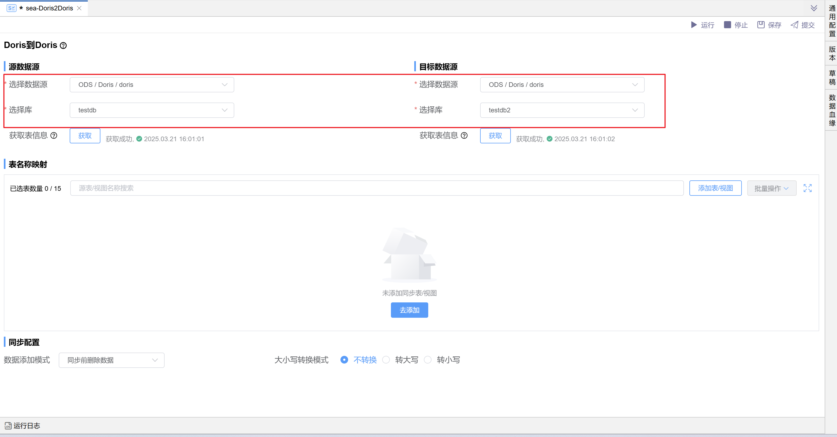Click double-chevron collapse icon at top right
Screen dimensions: 837x437
coord(814,8)
